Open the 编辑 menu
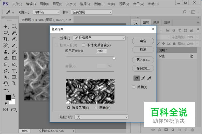Viewport: 202px width, 134px height. pyautogui.click(x=31, y=4)
